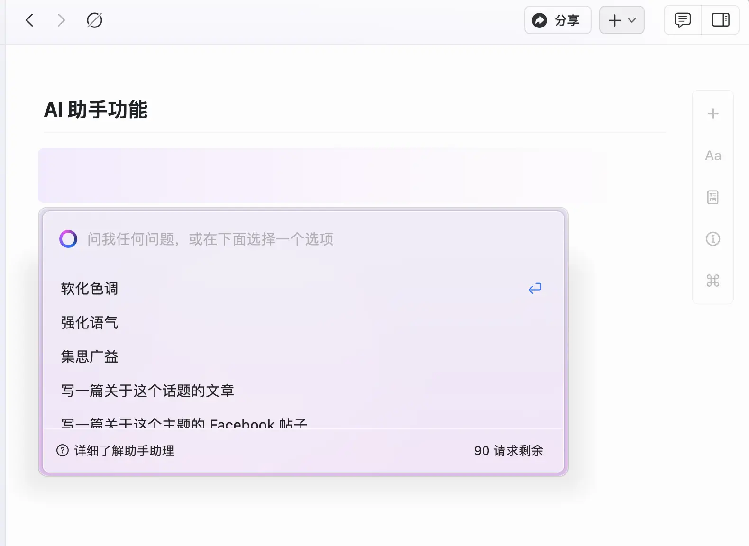Click the crossed circle sync status icon

click(94, 20)
